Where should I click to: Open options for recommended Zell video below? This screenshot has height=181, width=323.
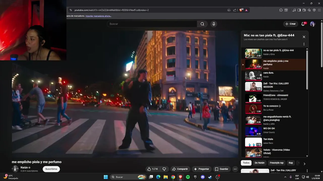point(307,171)
